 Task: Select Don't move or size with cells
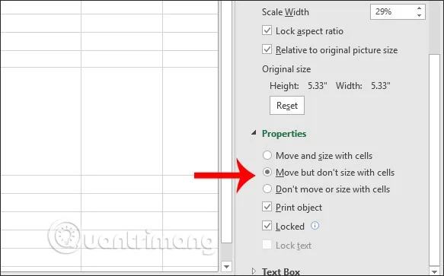coord(267,189)
